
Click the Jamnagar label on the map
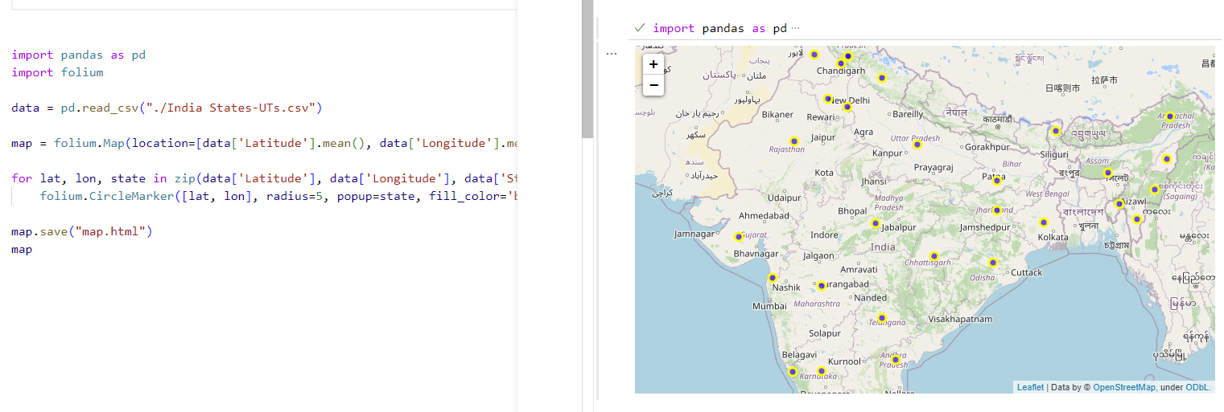click(x=694, y=234)
